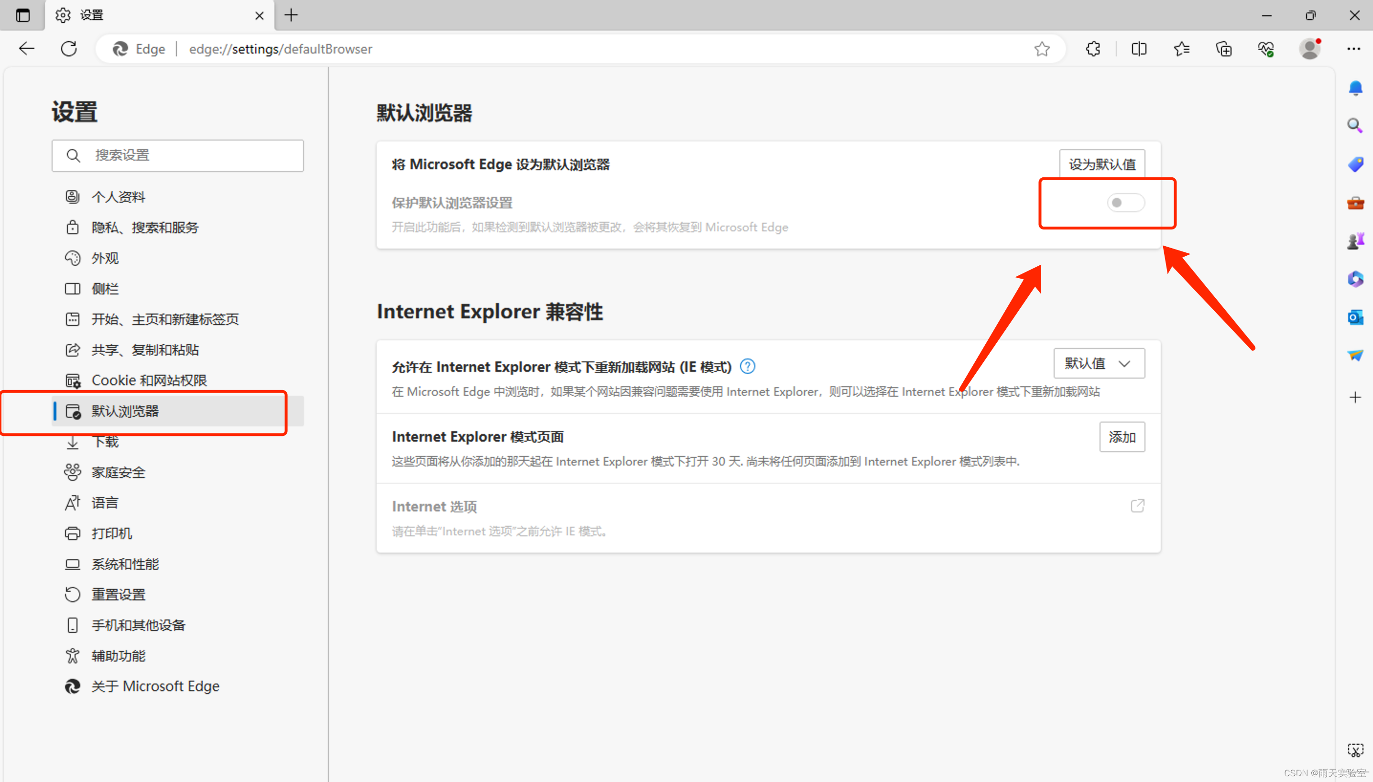Click the IE mode help question mark icon
1373x782 pixels.
pyautogui.click(x=747, y=367)
